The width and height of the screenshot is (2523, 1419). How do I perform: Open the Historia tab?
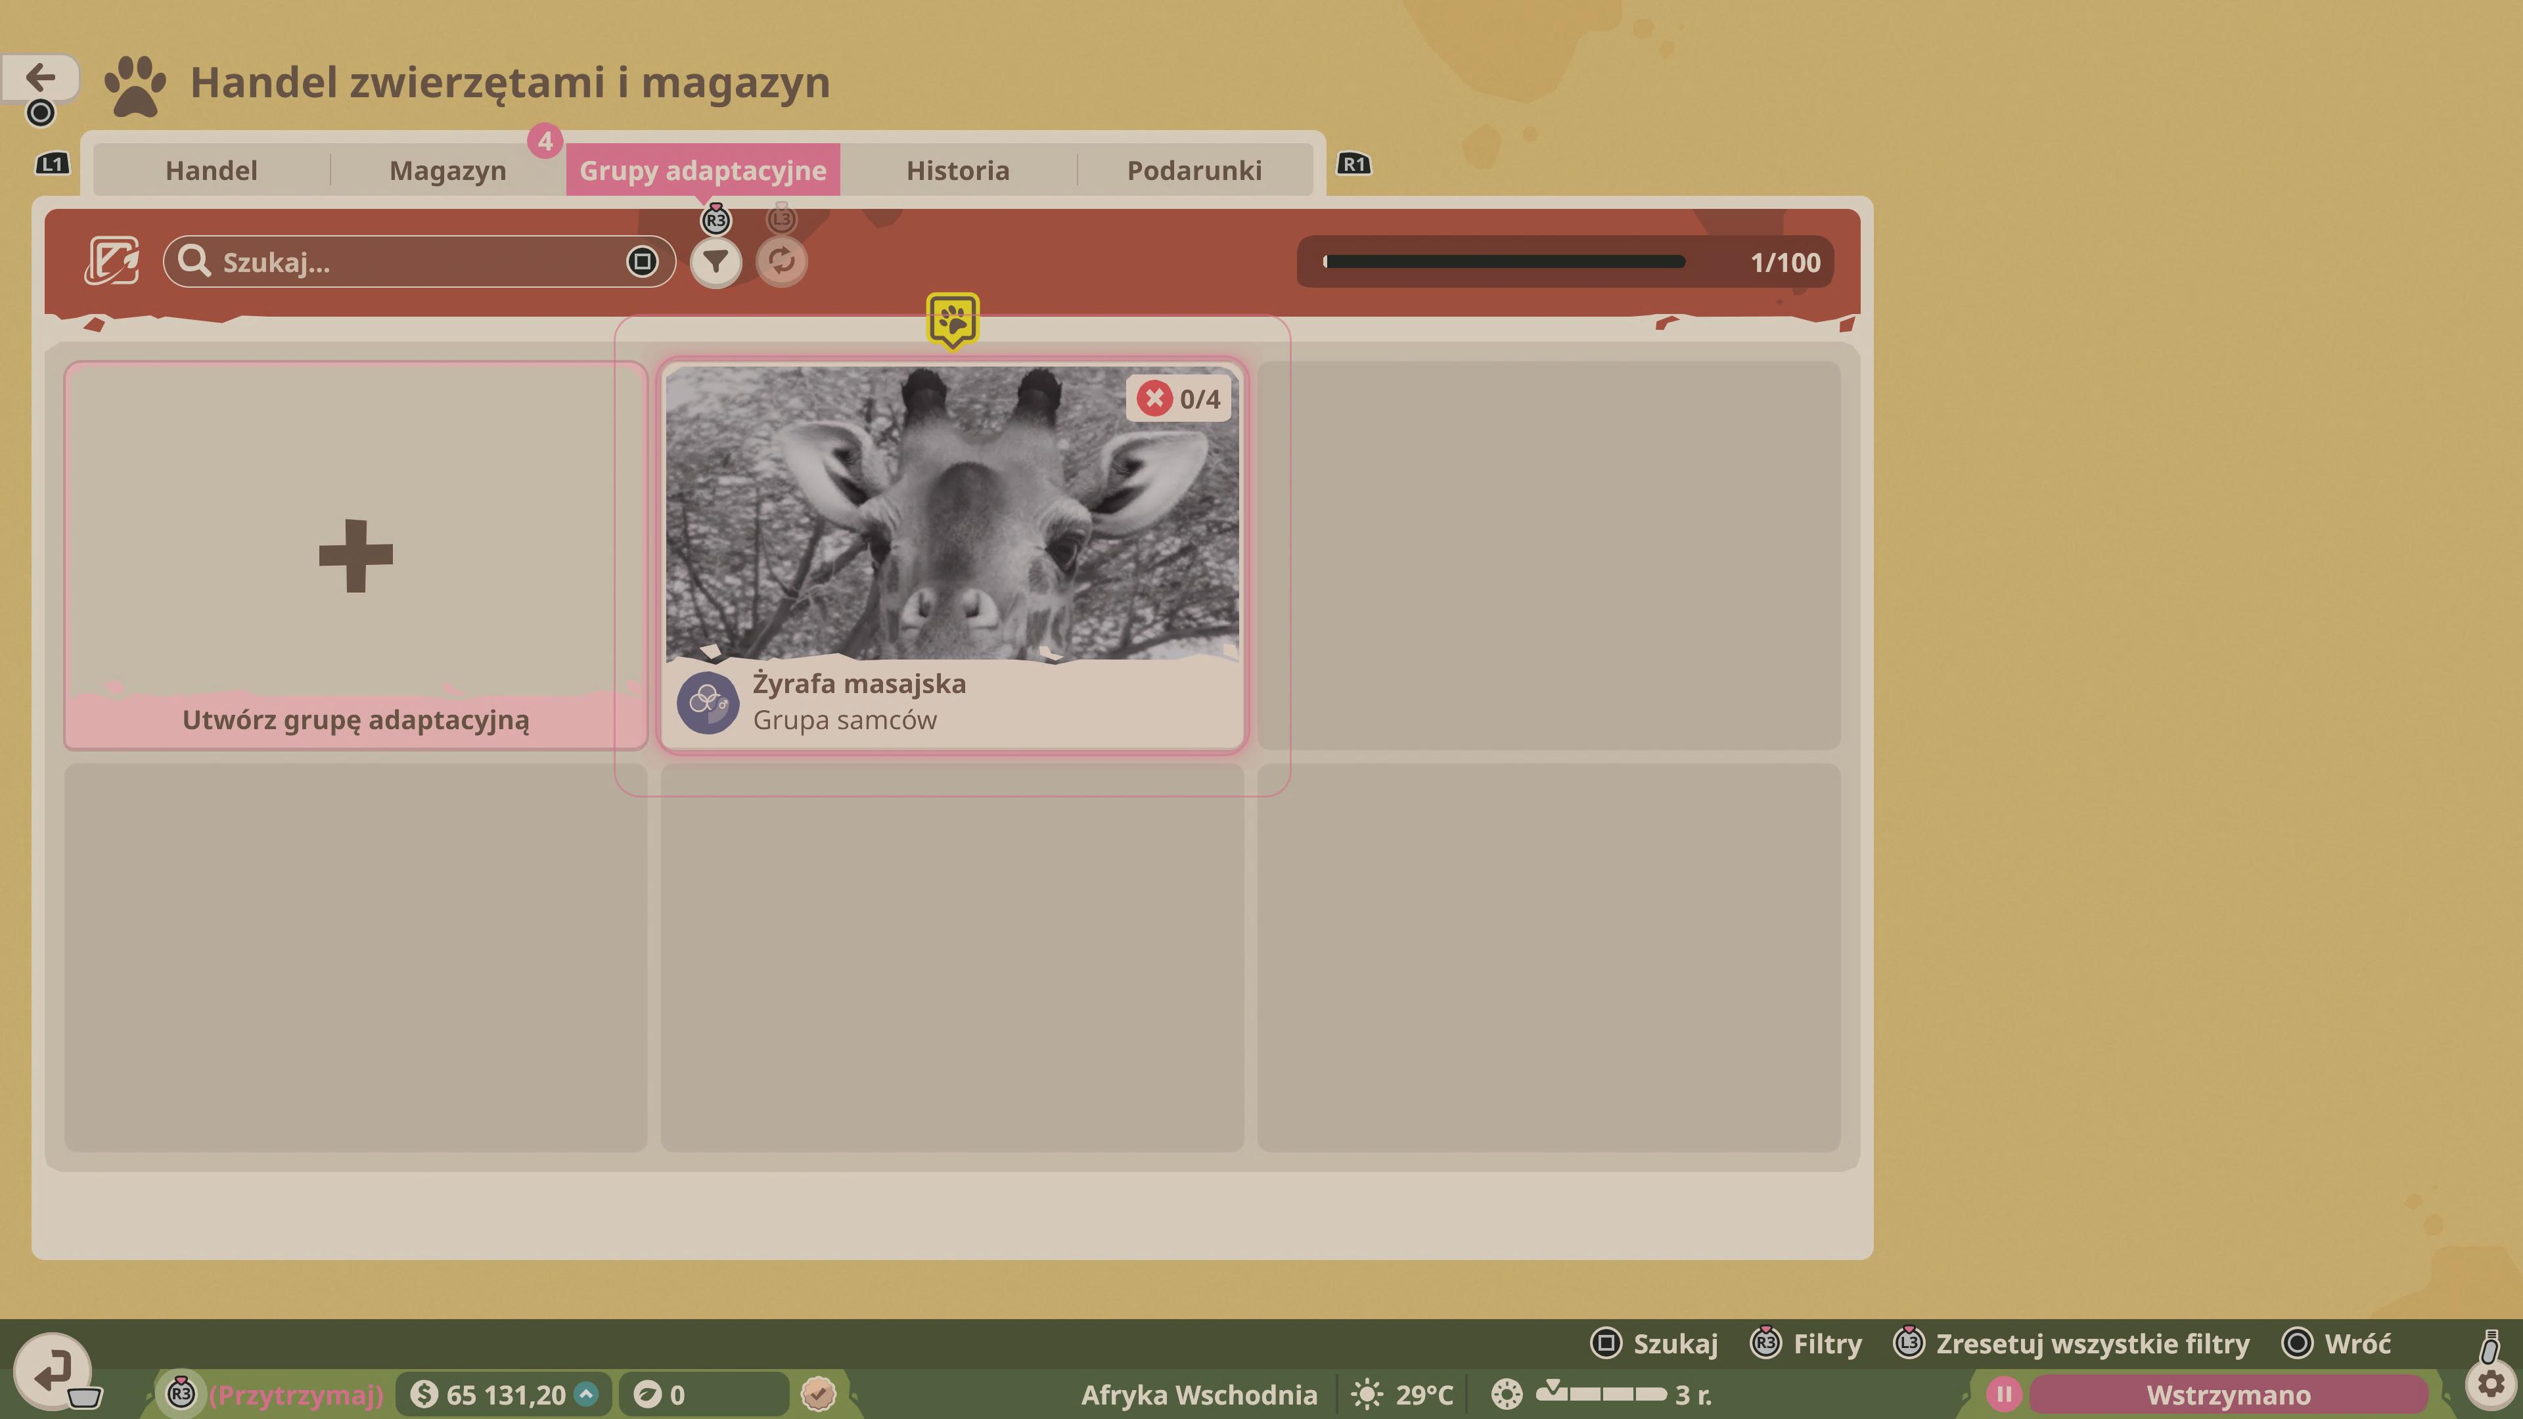click(958, 170)
